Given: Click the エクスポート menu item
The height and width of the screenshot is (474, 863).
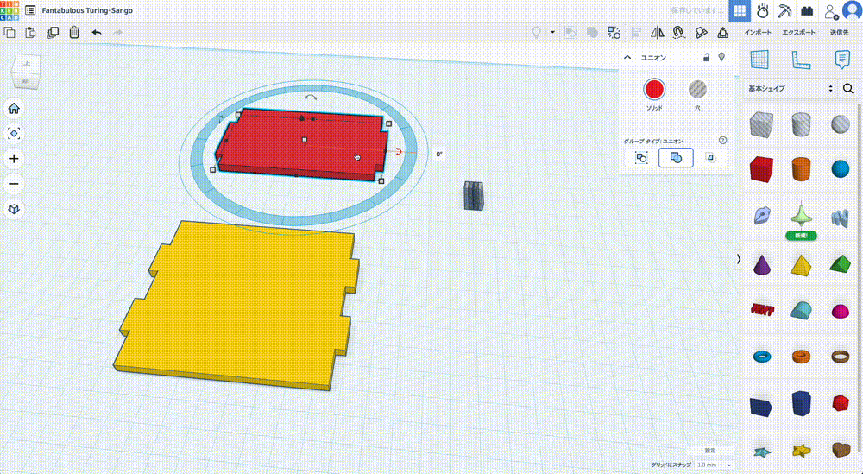Looking at the screenshot, I should click(x=798, y=33).
